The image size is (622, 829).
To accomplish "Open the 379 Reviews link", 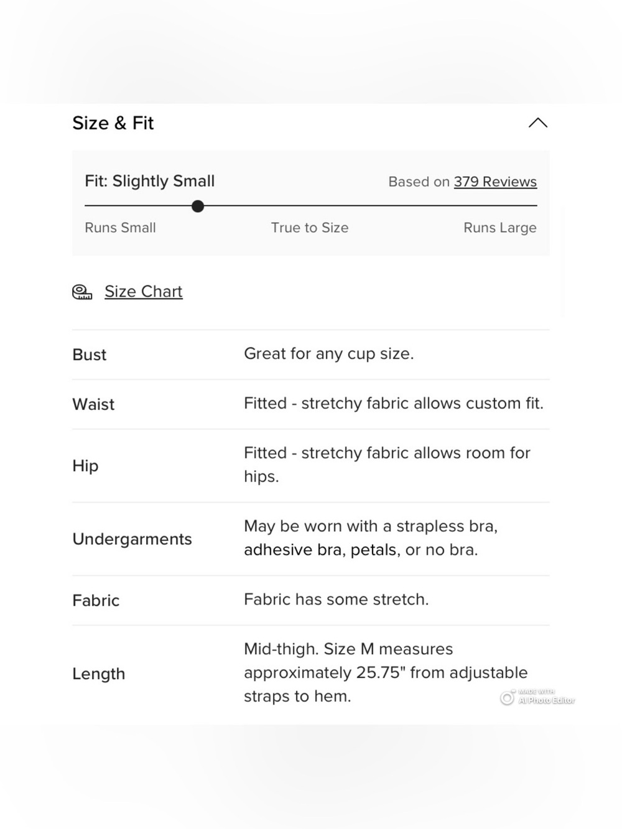I will pyautogui.click(x=495, y=182).
